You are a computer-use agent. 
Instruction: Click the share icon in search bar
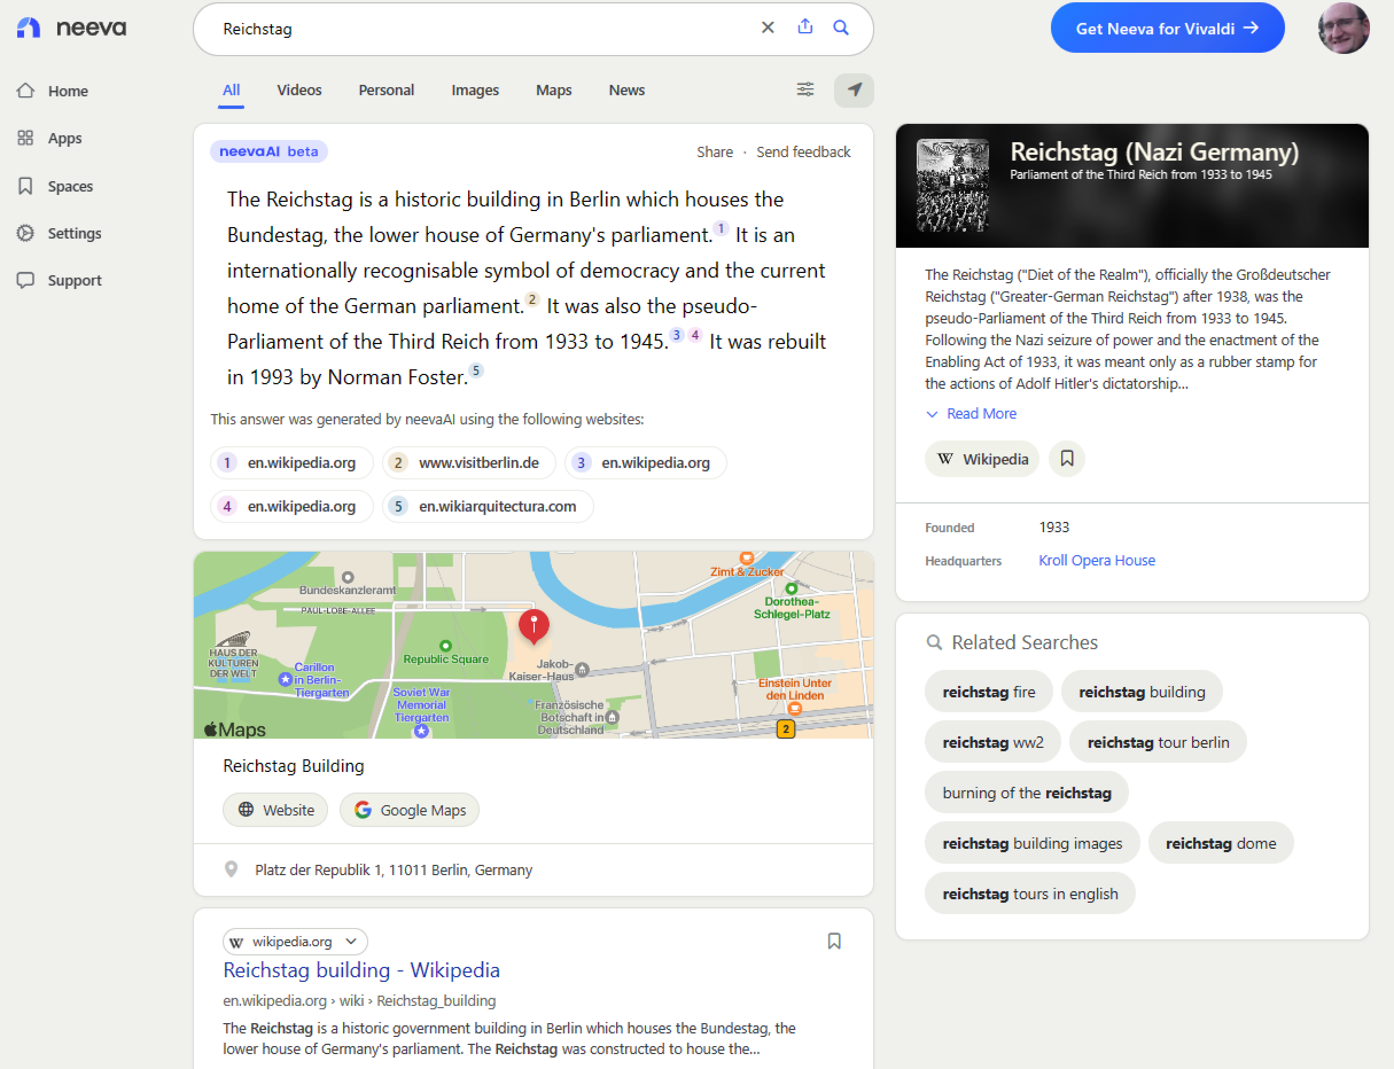pyautogui.click(x=805, y=28)
